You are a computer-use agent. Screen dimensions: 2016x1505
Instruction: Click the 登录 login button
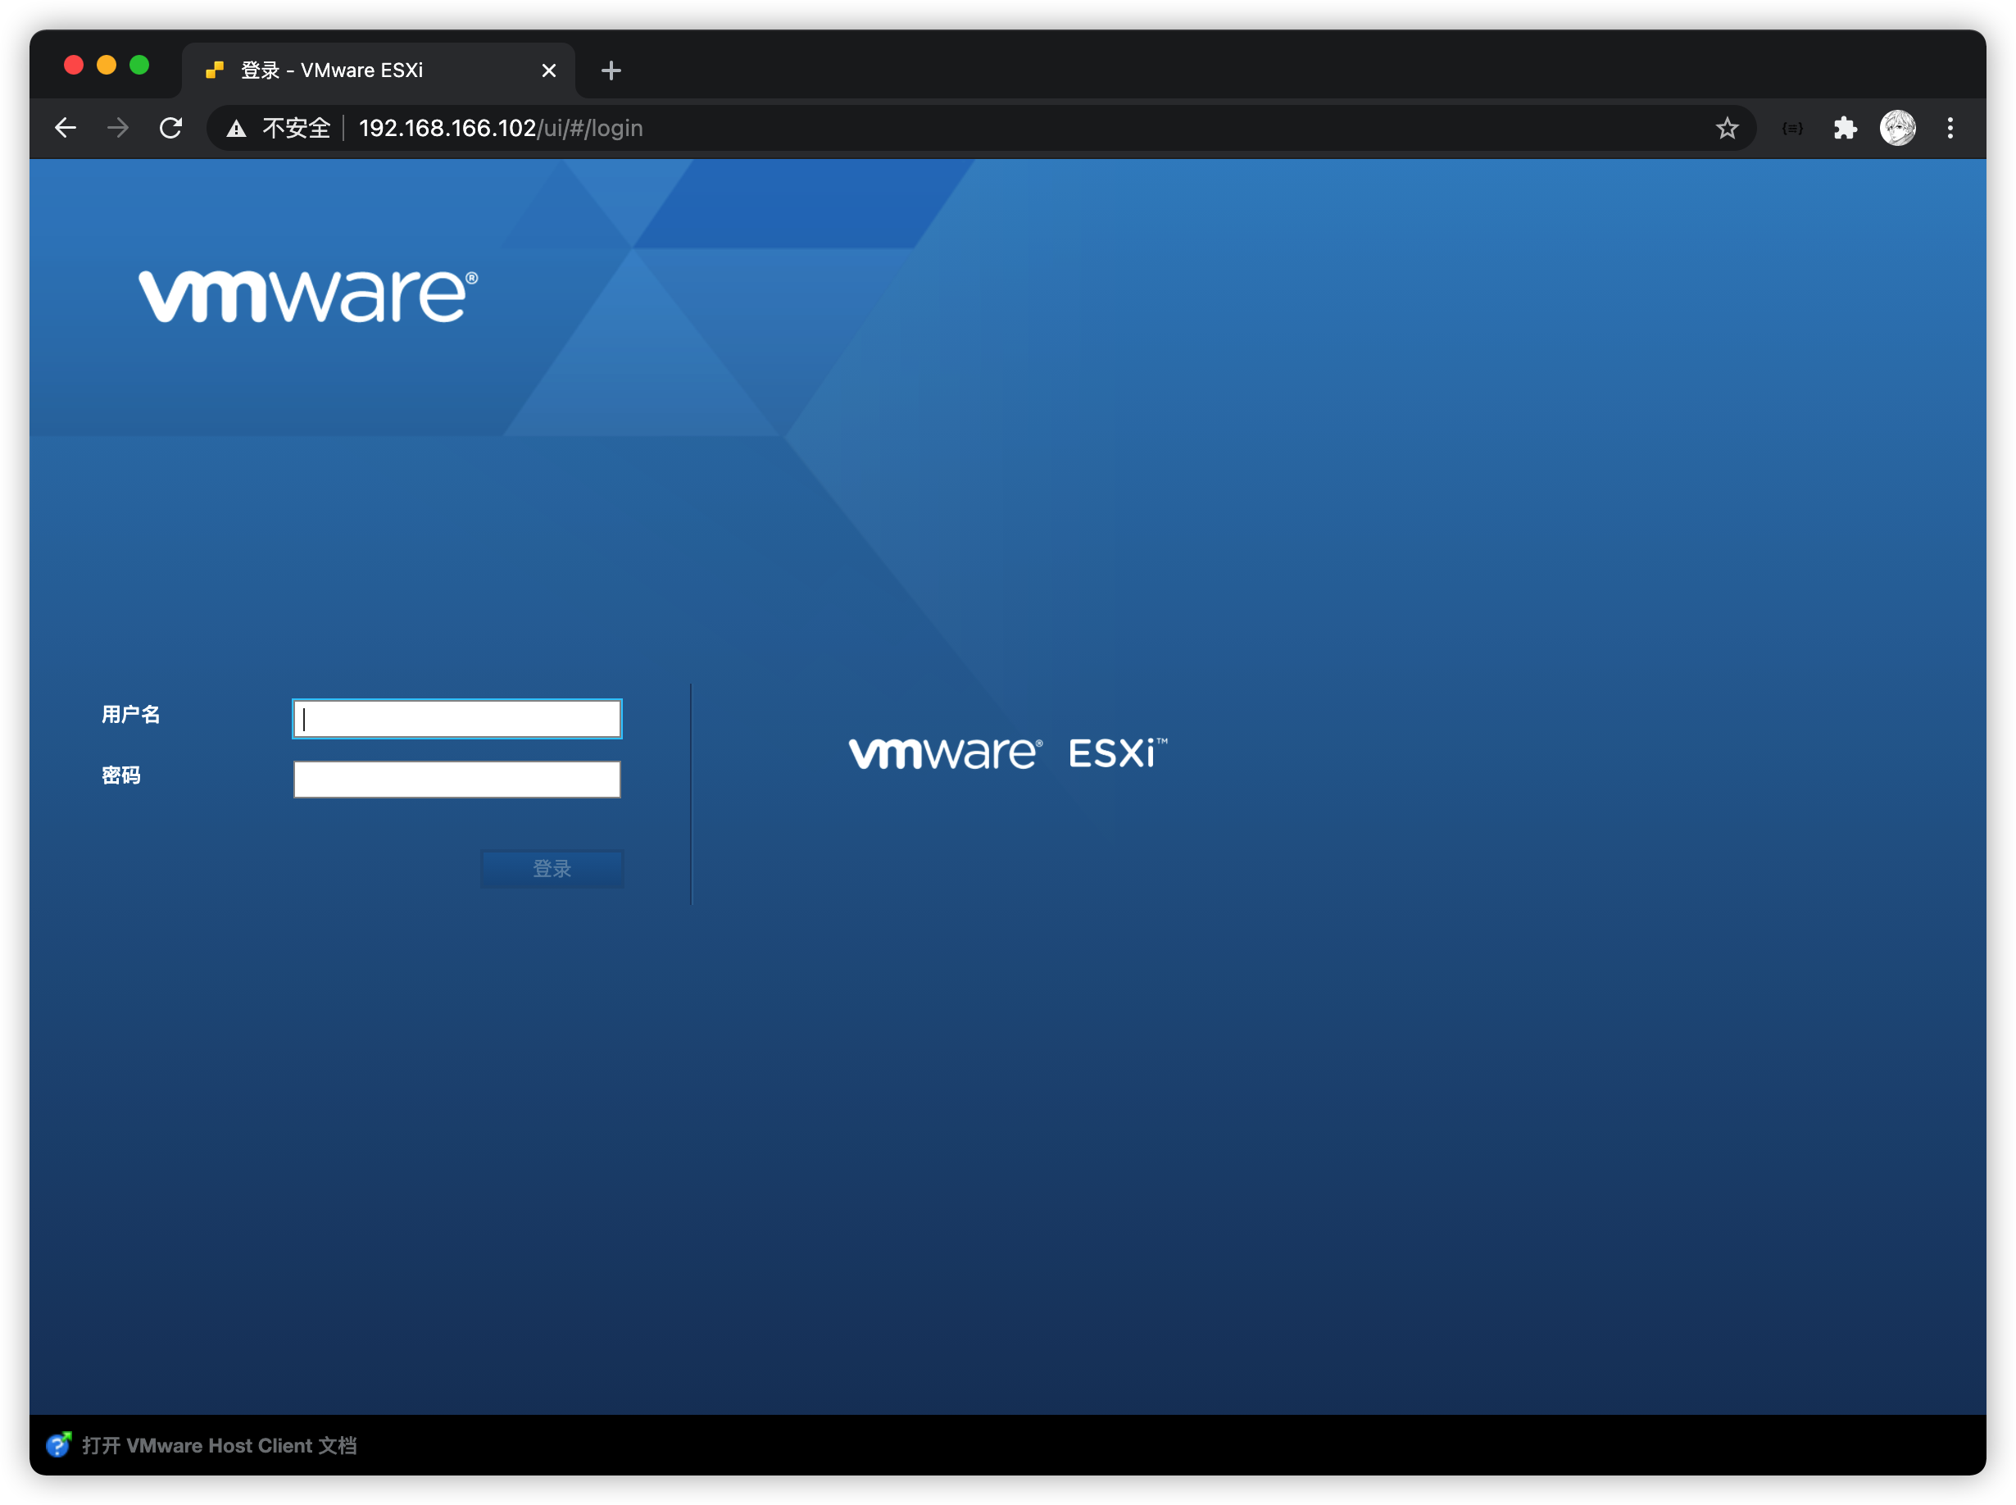tap(552, 869)
